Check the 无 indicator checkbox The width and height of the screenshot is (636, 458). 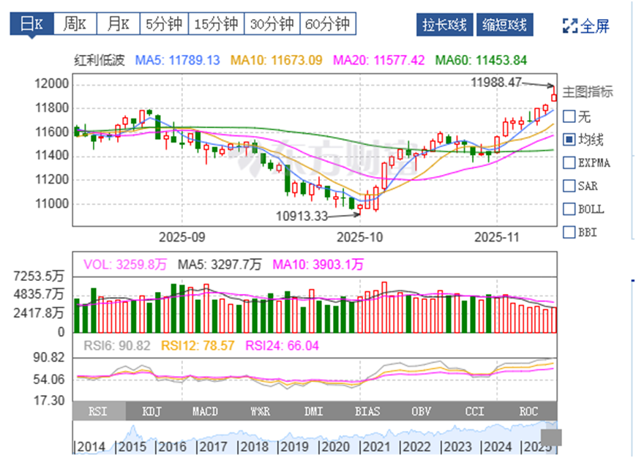(x=569, y=117)
